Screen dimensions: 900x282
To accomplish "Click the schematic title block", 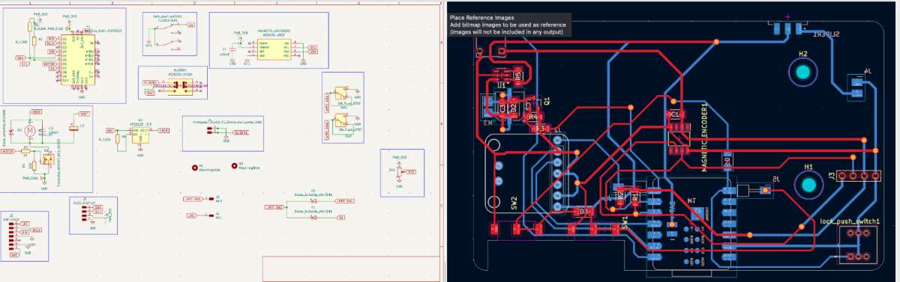I will (352, 269).
